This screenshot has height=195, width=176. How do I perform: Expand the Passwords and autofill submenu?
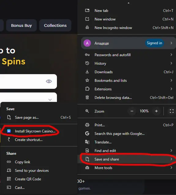coord(171,55)
